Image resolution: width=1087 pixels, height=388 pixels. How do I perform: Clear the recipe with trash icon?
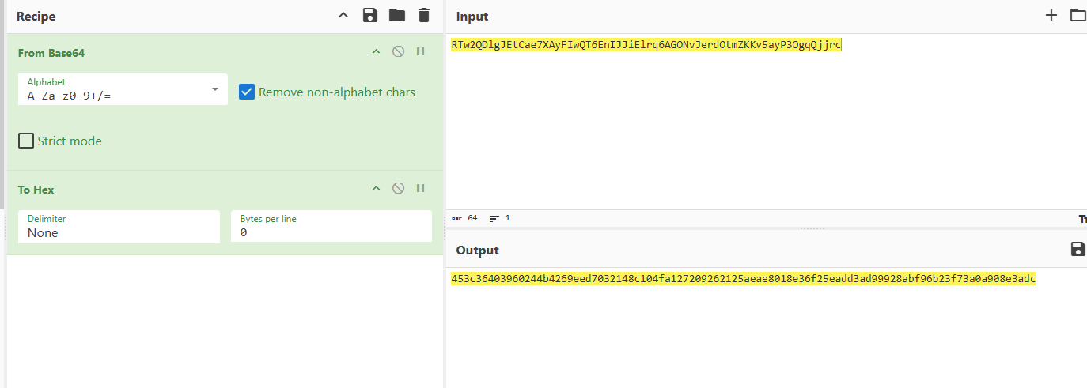(424, 15)
